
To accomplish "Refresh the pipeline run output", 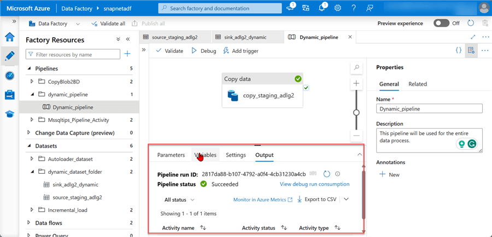I will click(x=327, y=174).
